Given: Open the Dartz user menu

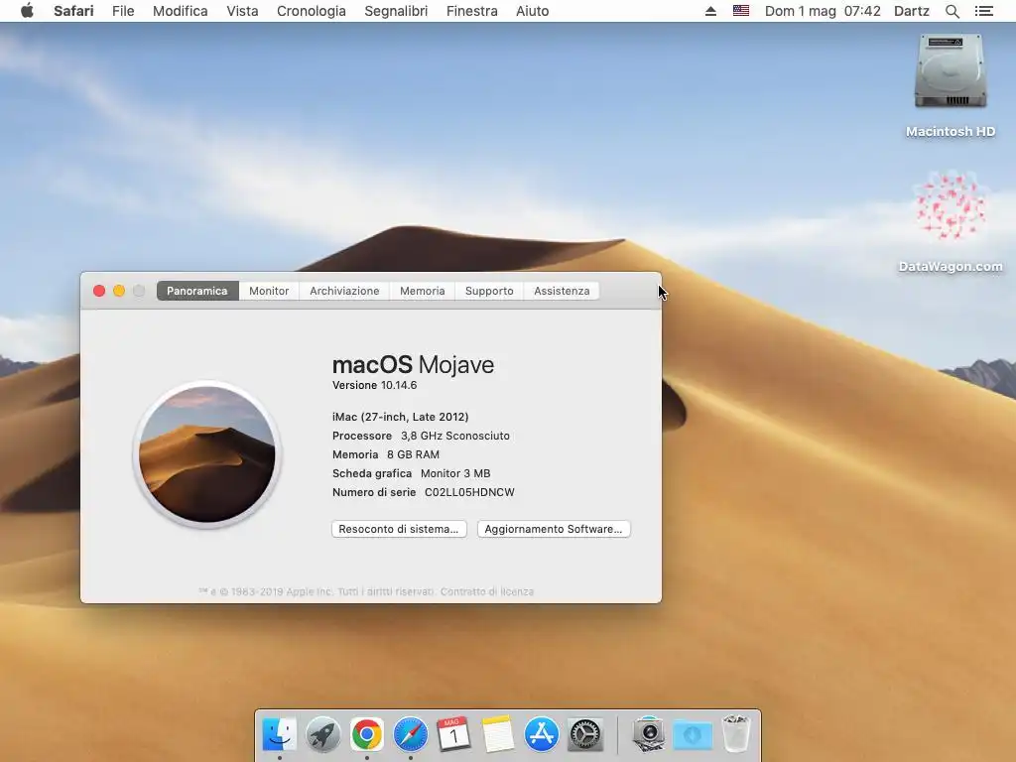Looking at the screenshot, I should (x=911, y=11).
